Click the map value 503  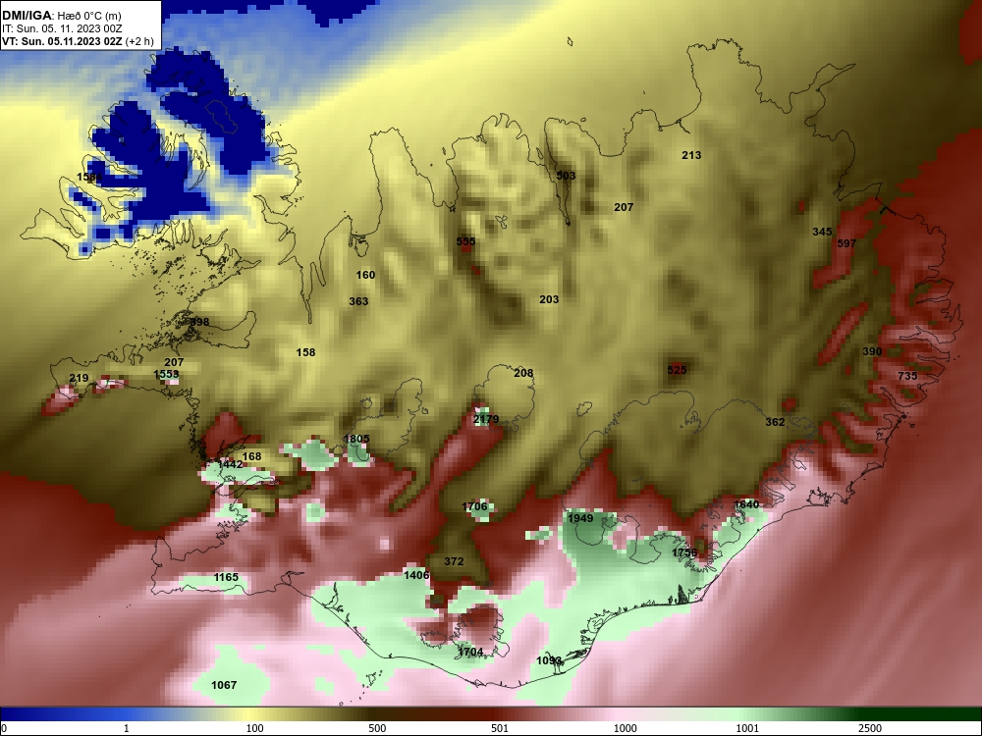(566, 176)
